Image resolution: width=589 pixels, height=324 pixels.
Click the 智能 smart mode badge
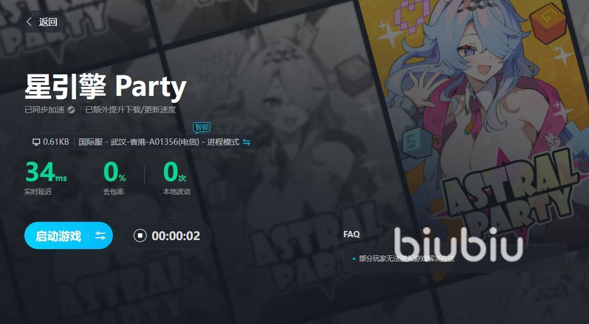click(201, 128)
